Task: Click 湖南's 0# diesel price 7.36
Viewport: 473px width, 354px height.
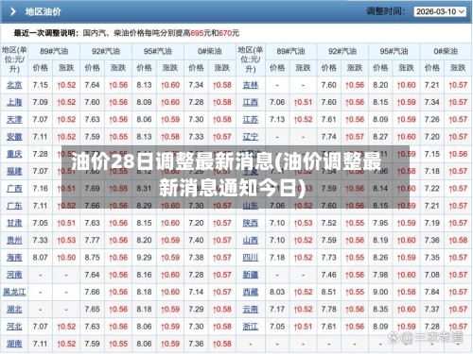Action: click(x=196, y=344)
